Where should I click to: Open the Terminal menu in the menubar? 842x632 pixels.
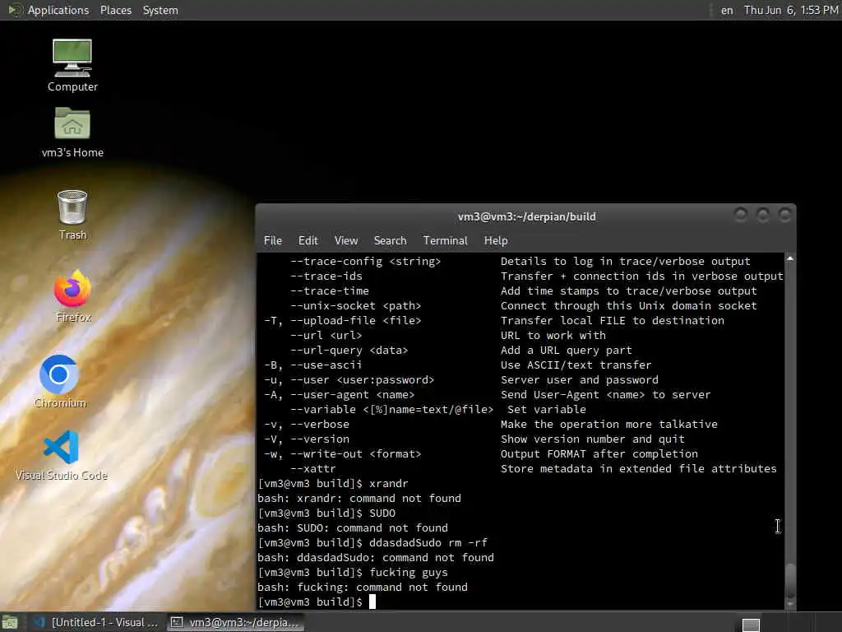pos(445,240)
